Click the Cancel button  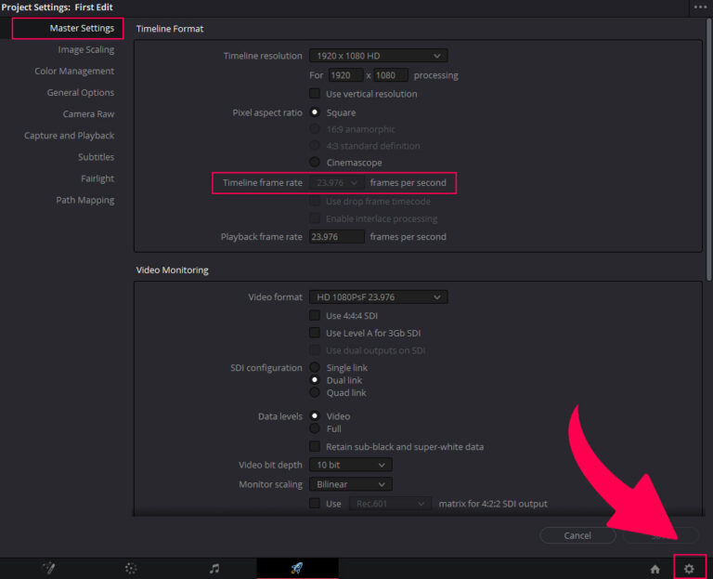tap(577, 535)
